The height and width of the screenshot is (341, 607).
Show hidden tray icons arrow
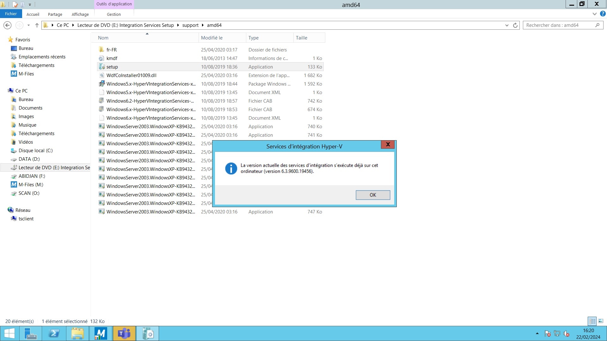click(537, 334)
